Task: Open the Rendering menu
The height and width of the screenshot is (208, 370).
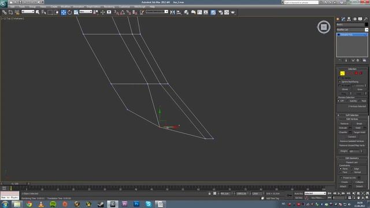Action: (109, 7)
